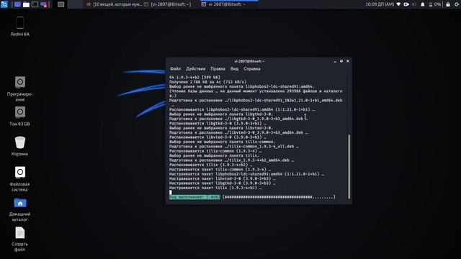
Task: Open the Вид menu in terminal
Action: pos(234,69)
